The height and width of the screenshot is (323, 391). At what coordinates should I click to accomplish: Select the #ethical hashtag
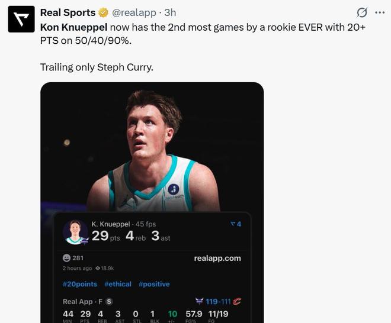pos(118,284)
